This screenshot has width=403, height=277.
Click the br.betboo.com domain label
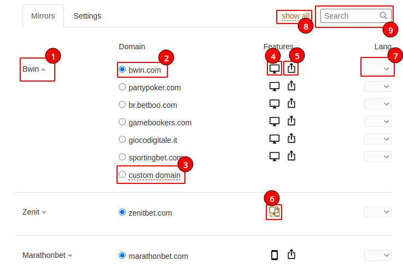pyautogui.click(x=153, y=105)
